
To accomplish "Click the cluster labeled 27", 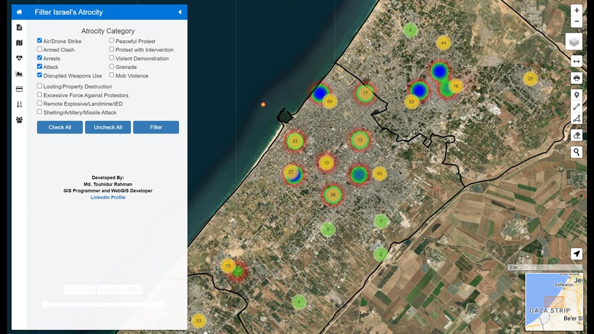I will tap(291, 172).
